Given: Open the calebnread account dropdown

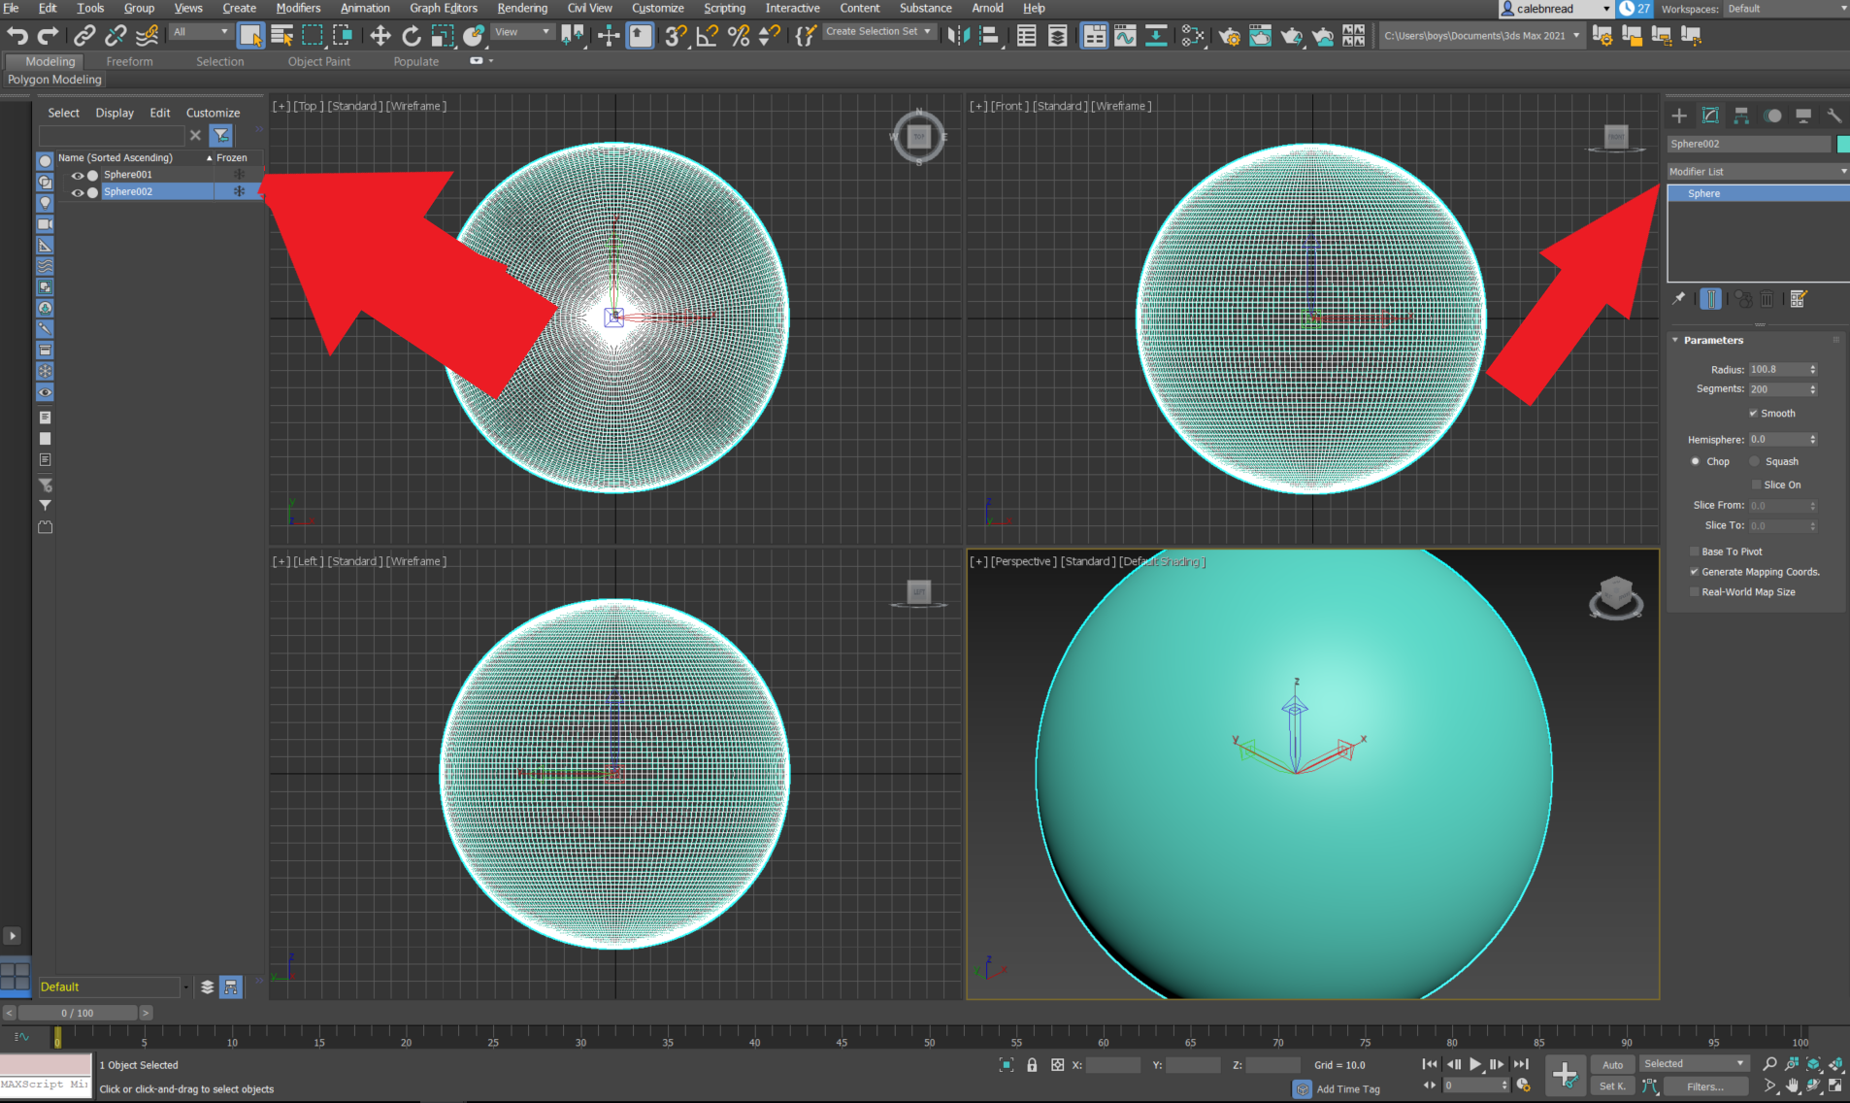Looking at the screenshot, I should coord(1555,9).
